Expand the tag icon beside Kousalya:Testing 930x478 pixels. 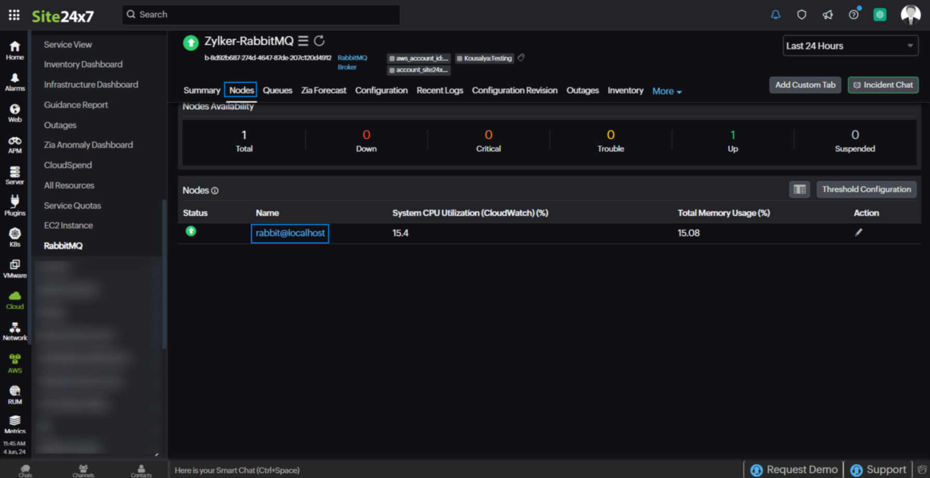click(x=521, y=58)
